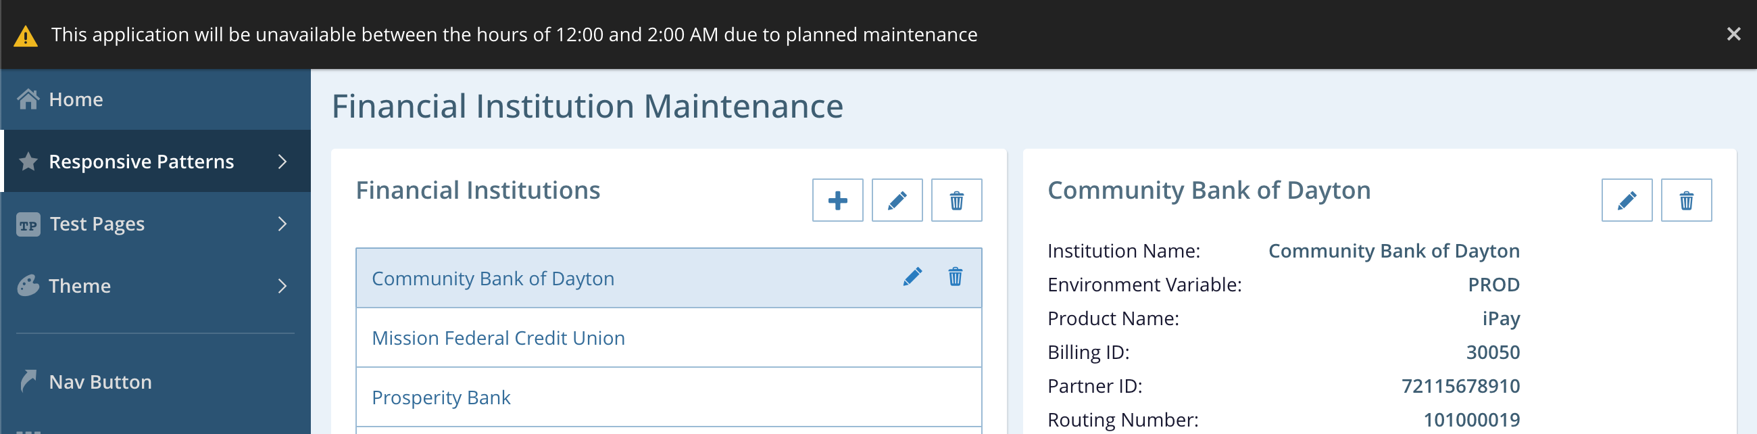The height and width of the screenshot is (434, 1757).
Task: Select the Nav Button sidebar item
Action: (x=100, y=382)
